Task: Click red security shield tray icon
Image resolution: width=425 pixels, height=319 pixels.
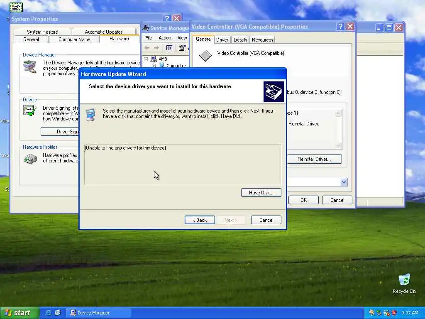Action: coord(394,313)
